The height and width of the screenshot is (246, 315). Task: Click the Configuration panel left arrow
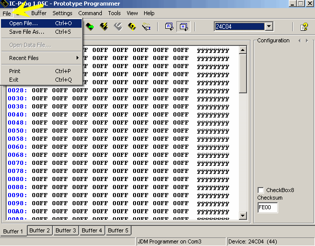(299, 41)
